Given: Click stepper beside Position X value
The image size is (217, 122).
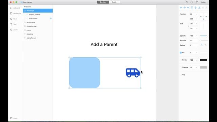Looking at the screenshot, I should 197,14.
